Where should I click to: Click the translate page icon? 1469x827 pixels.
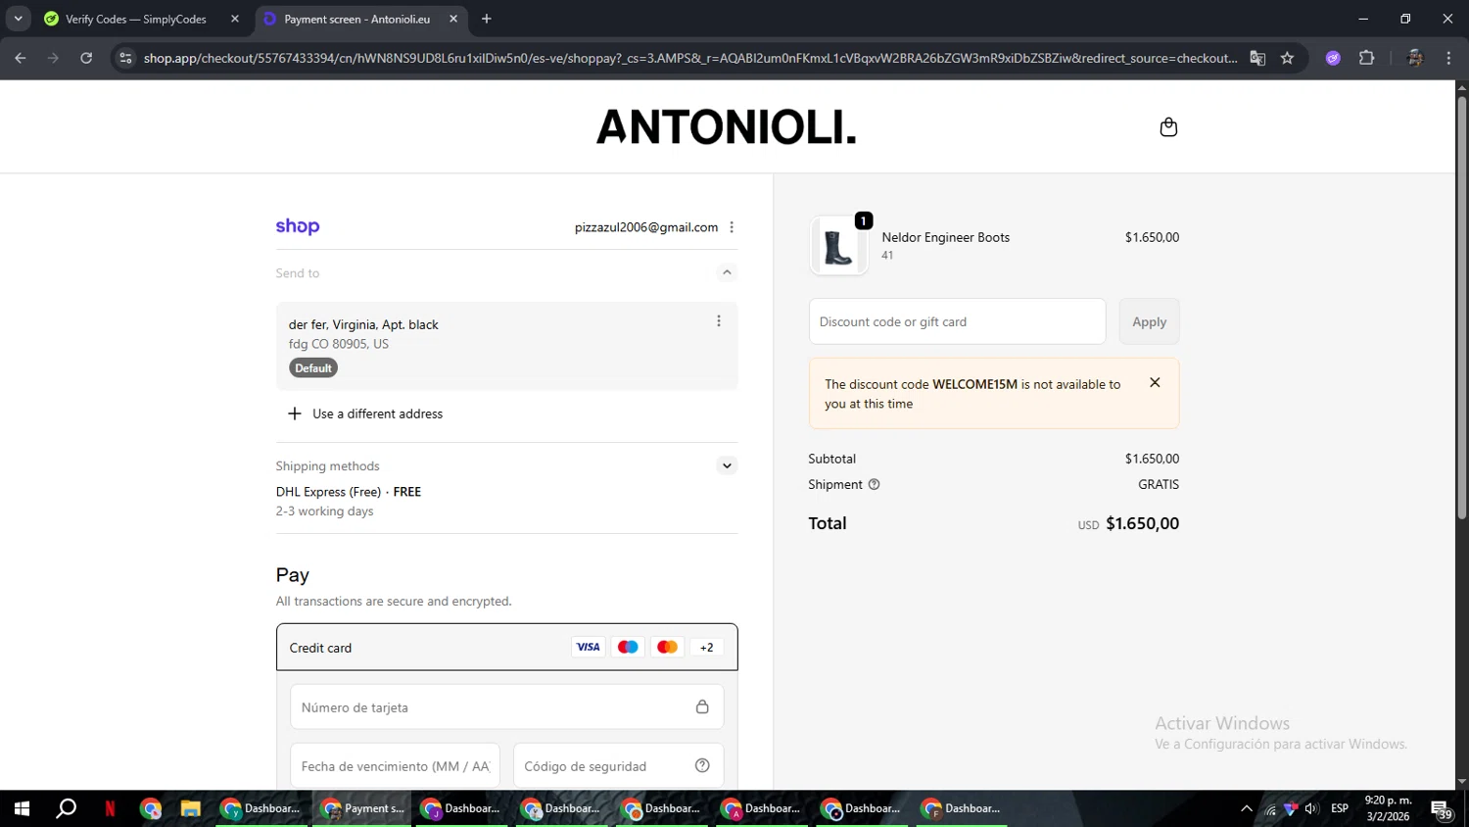(1257, 58)
